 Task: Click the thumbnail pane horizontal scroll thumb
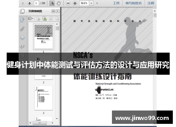40,123
